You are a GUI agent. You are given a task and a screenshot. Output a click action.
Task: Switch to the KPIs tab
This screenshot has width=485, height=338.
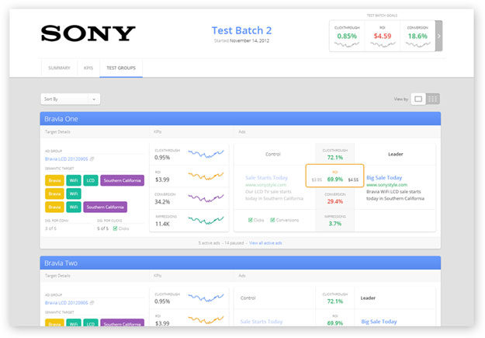88,68
